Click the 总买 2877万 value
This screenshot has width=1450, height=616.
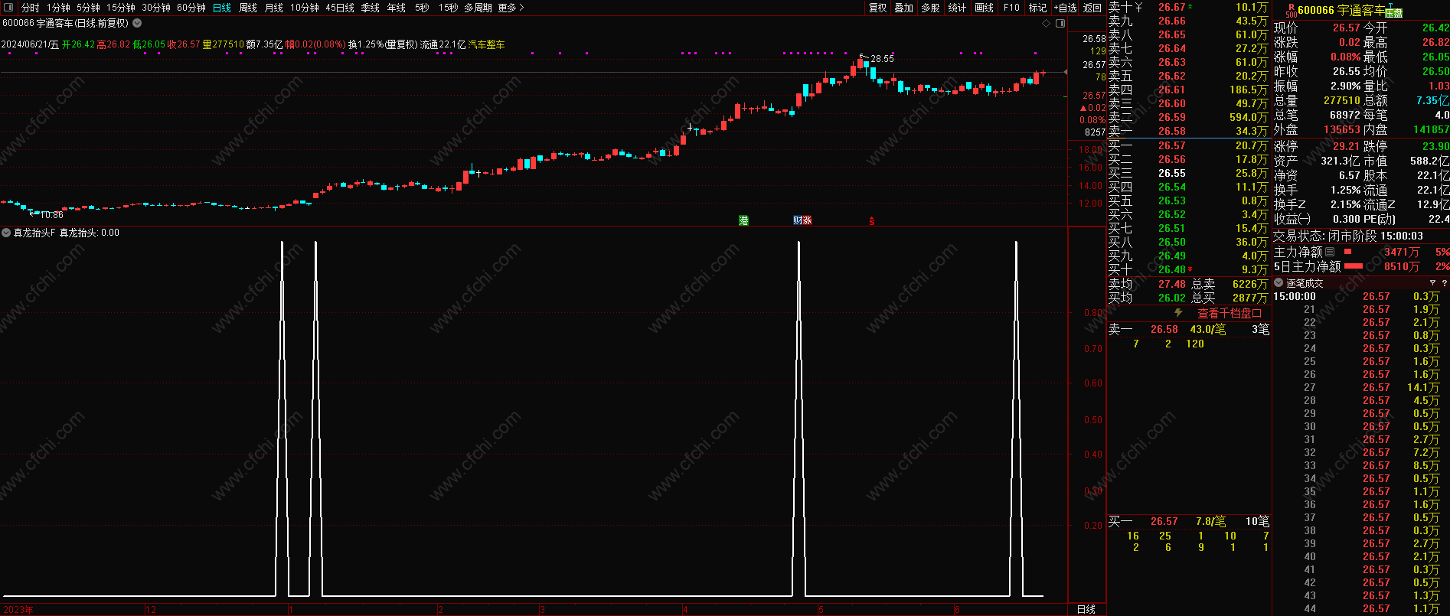pos(1250,298)
